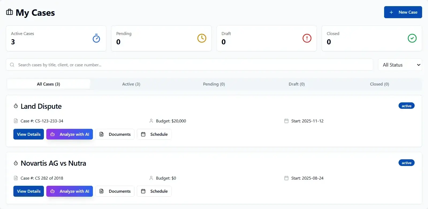Screen dimensions: 428x209
Task: Create a case with New Case button
Action: tap(403, 12)
